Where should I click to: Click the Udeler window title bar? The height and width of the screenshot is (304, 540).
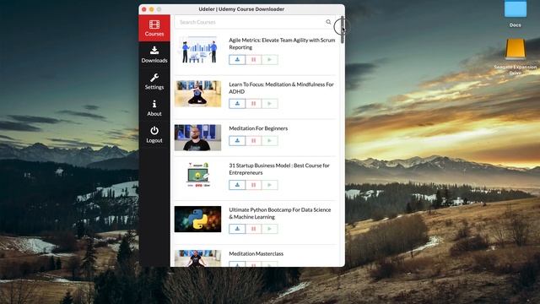pyautogui.click(x=241, y=9)
